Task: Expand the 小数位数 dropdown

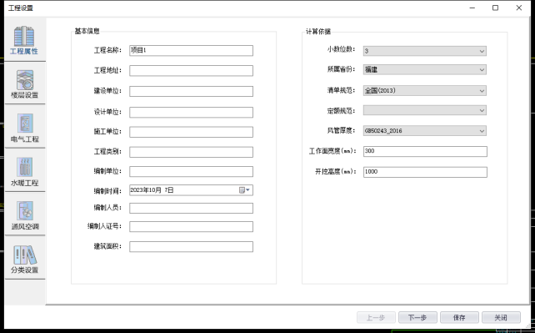Action: point(425,51)
